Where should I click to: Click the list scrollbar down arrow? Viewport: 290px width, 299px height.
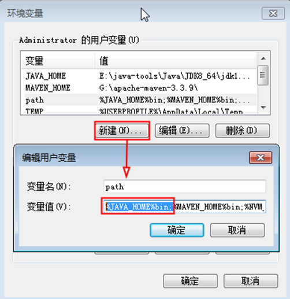[x=263, y=107]
